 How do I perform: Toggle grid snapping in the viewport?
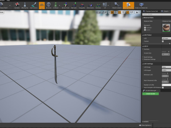112,12
